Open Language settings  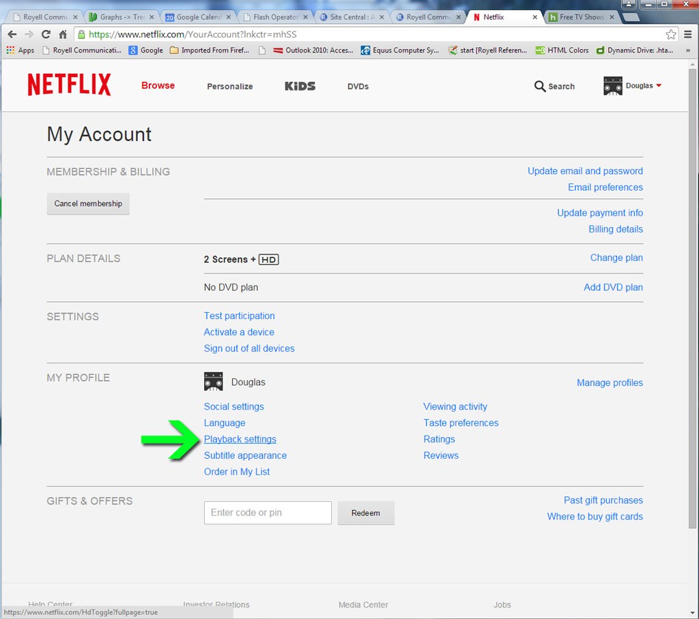pos(224,423)
